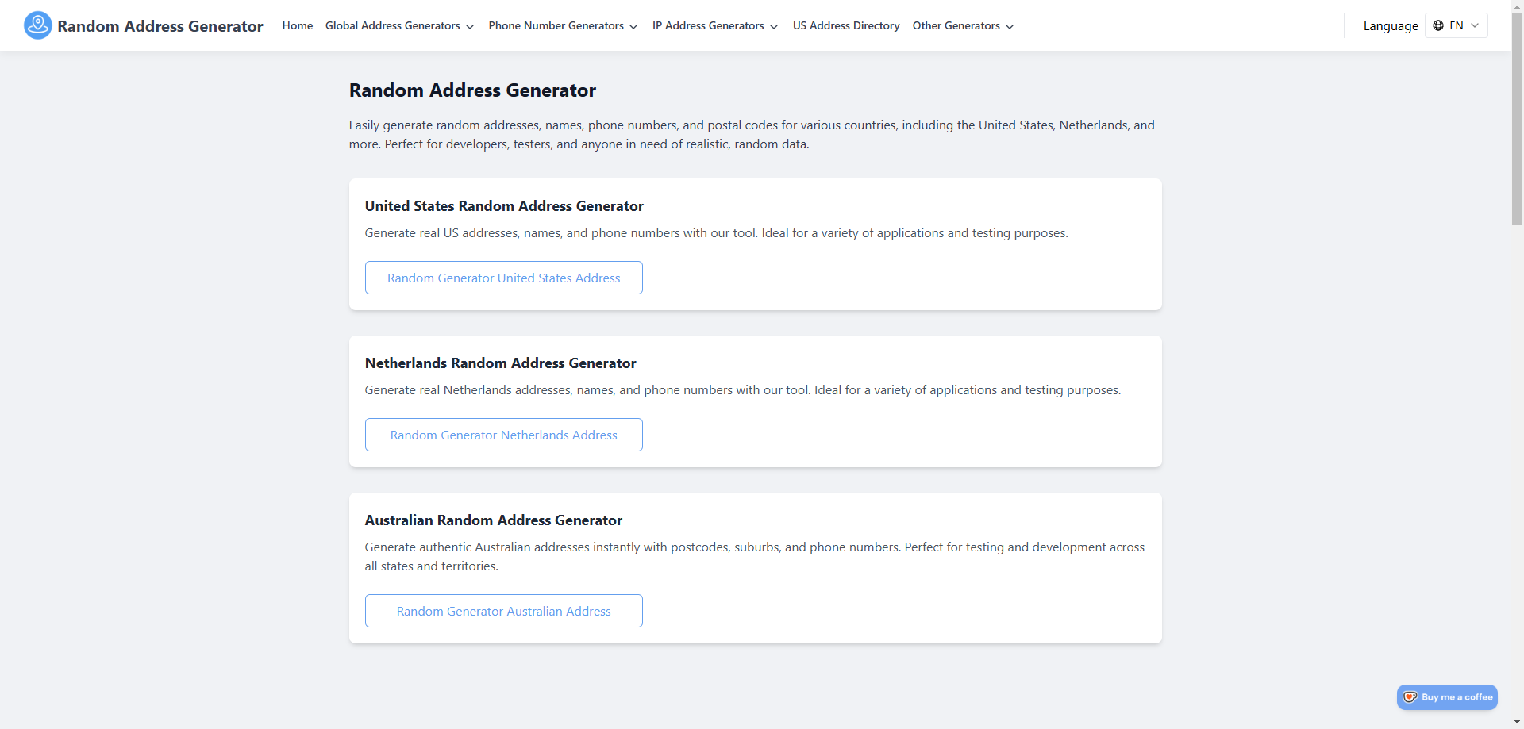Expand the IP Address Generators menu
Screen dimensions: 1524x729
(x=715, y=25)
